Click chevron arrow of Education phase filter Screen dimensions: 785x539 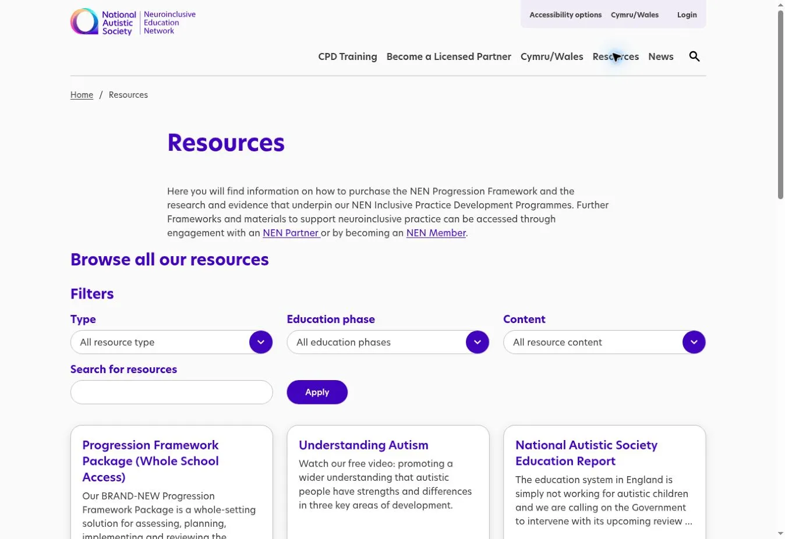click(x=478, y=342)
